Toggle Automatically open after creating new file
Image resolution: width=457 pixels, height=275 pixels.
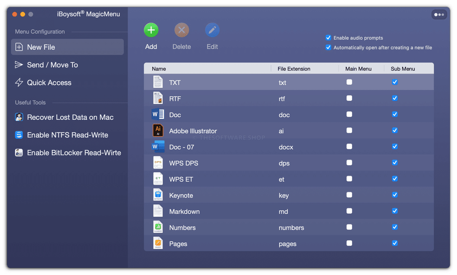[328, 48]
